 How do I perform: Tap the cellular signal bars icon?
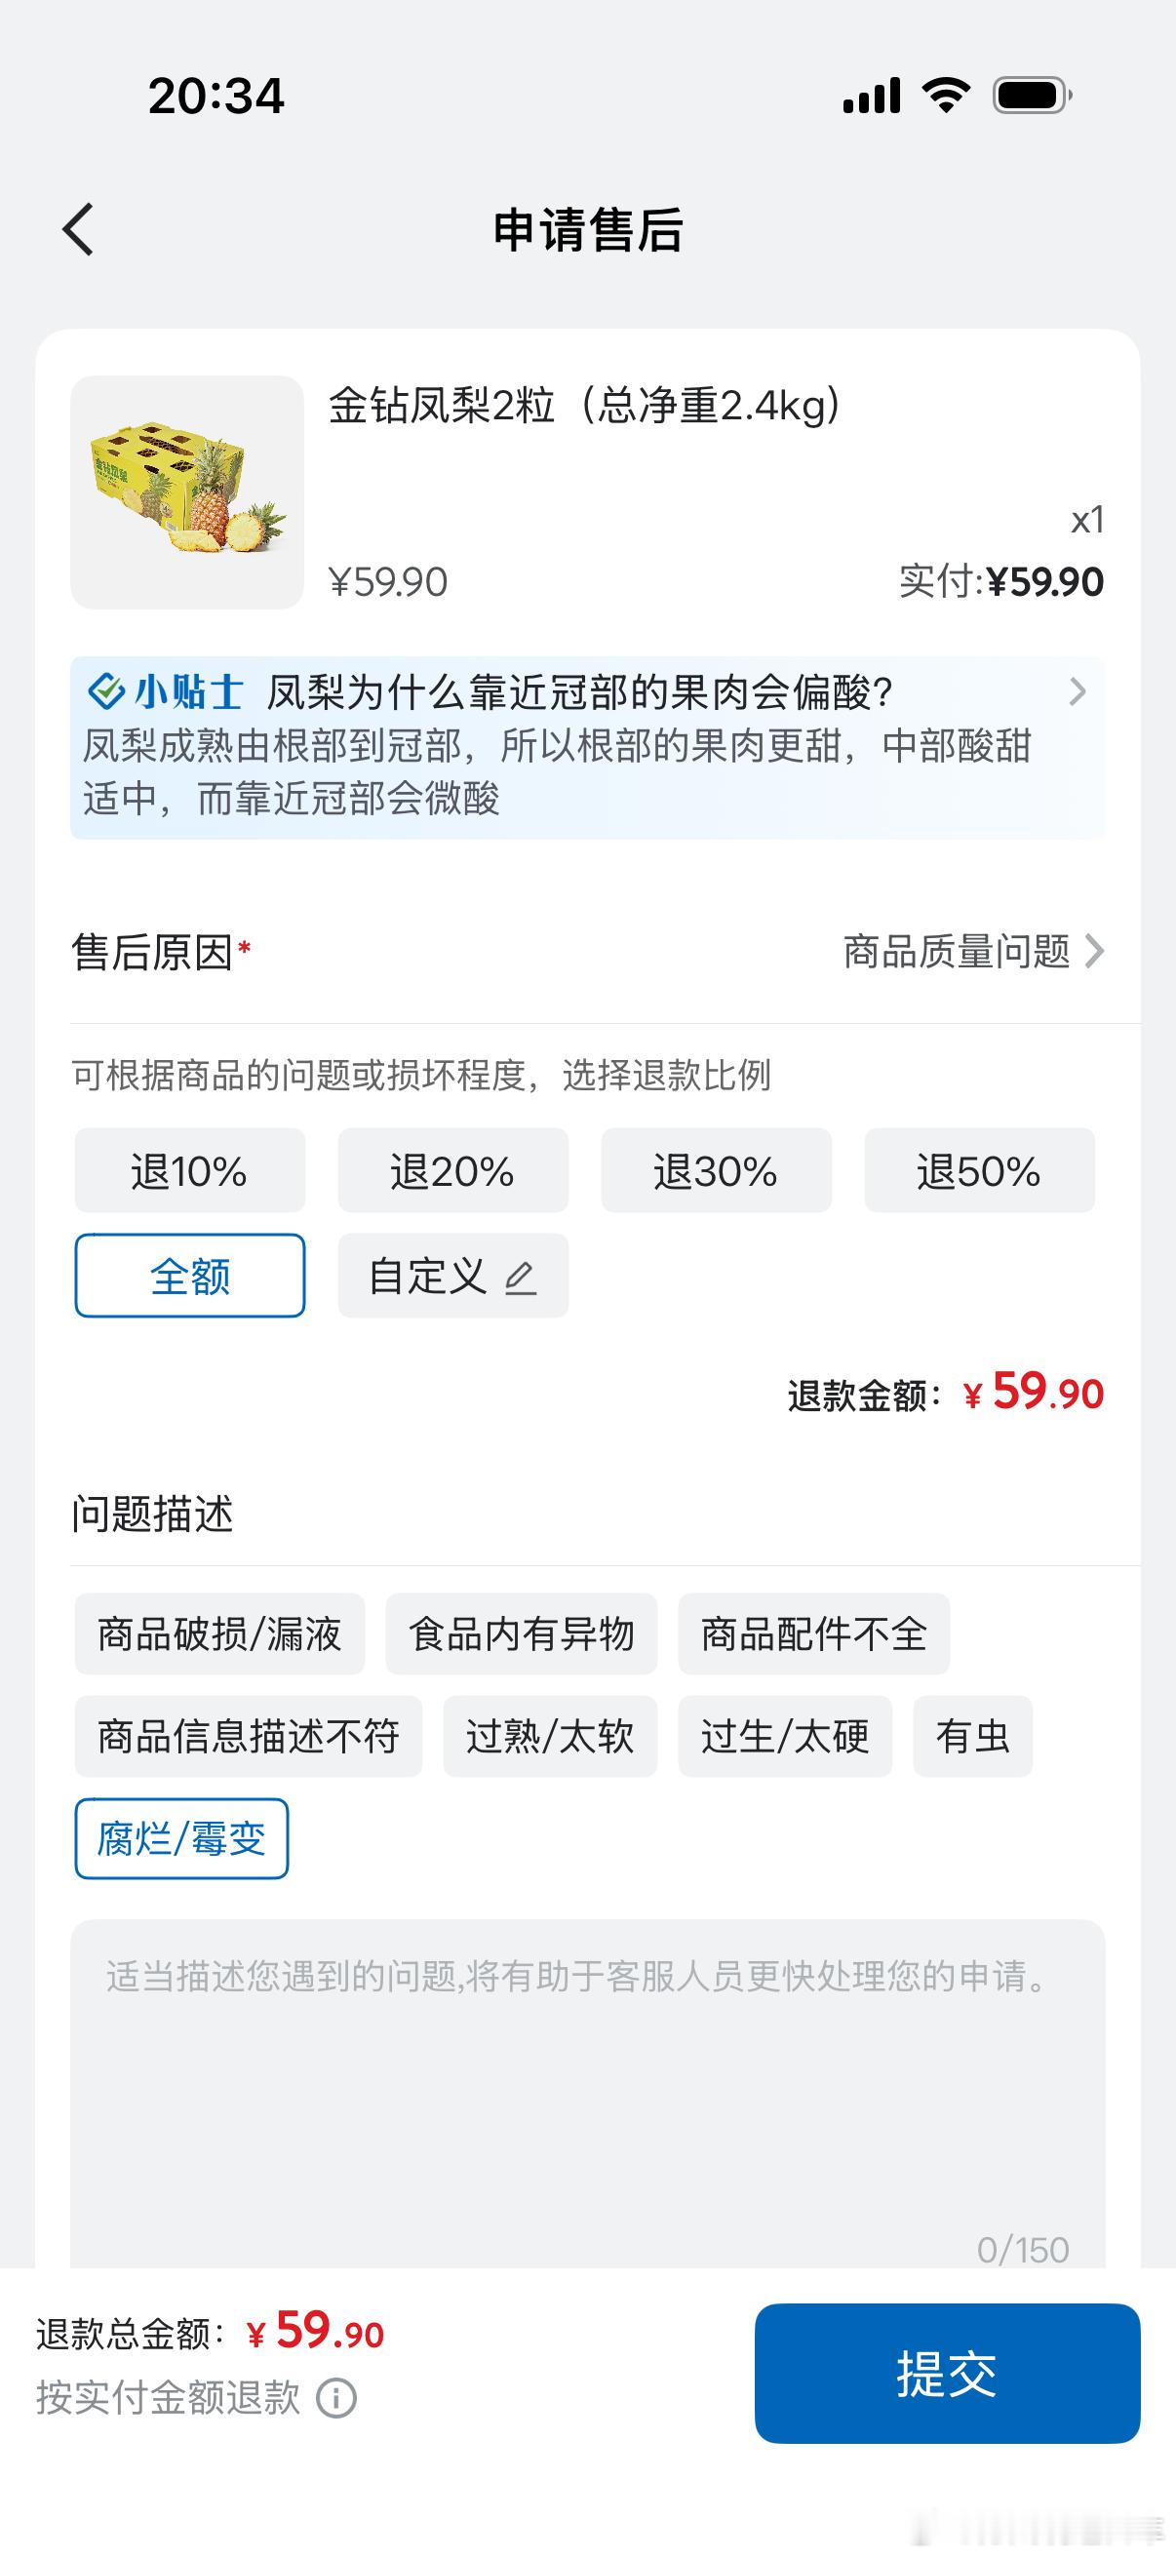point(872,96)
